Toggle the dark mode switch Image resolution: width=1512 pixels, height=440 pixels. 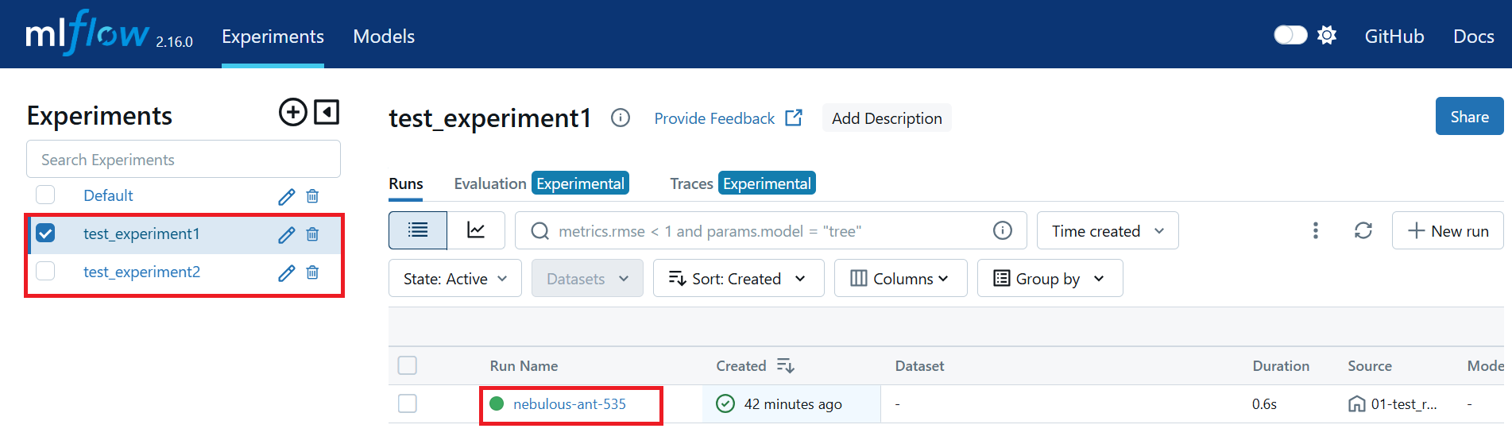1290,35
